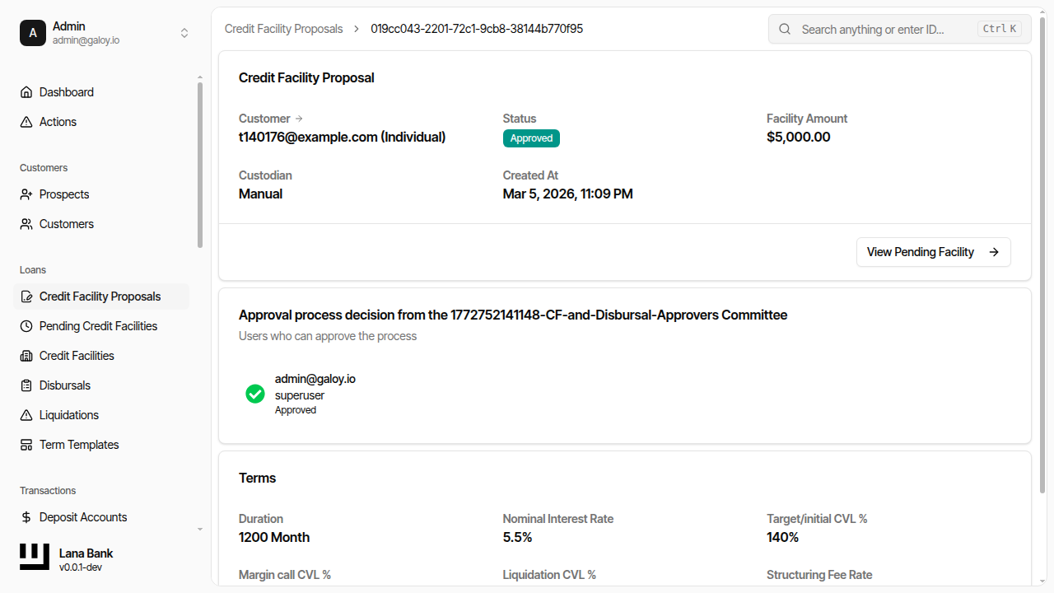Go to Credit Facility Proposals breadcrumb

click(283, 29)
